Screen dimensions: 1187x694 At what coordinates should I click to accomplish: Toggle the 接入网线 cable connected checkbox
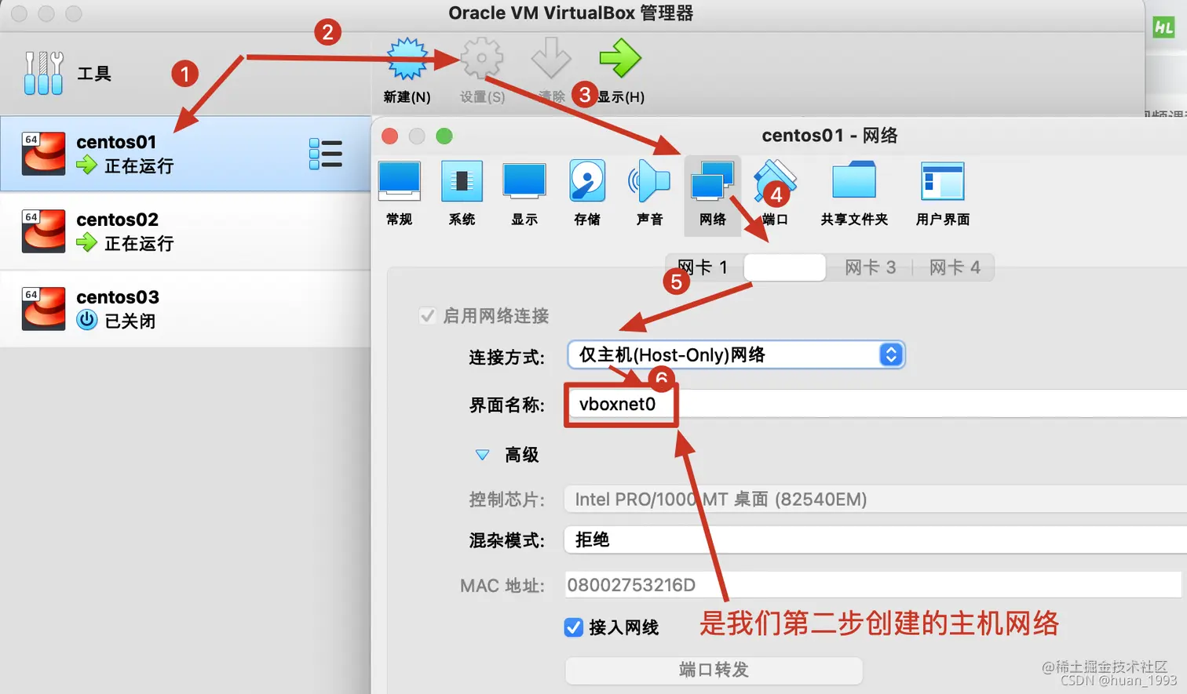click(574, 627)
